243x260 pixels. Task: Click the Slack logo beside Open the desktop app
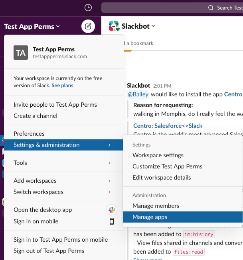pyautogui.click(x=112, y=210)
